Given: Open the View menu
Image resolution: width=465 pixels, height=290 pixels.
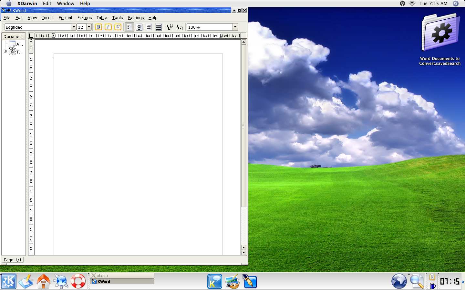Looking at the screenshot, I should coord(32,18).
